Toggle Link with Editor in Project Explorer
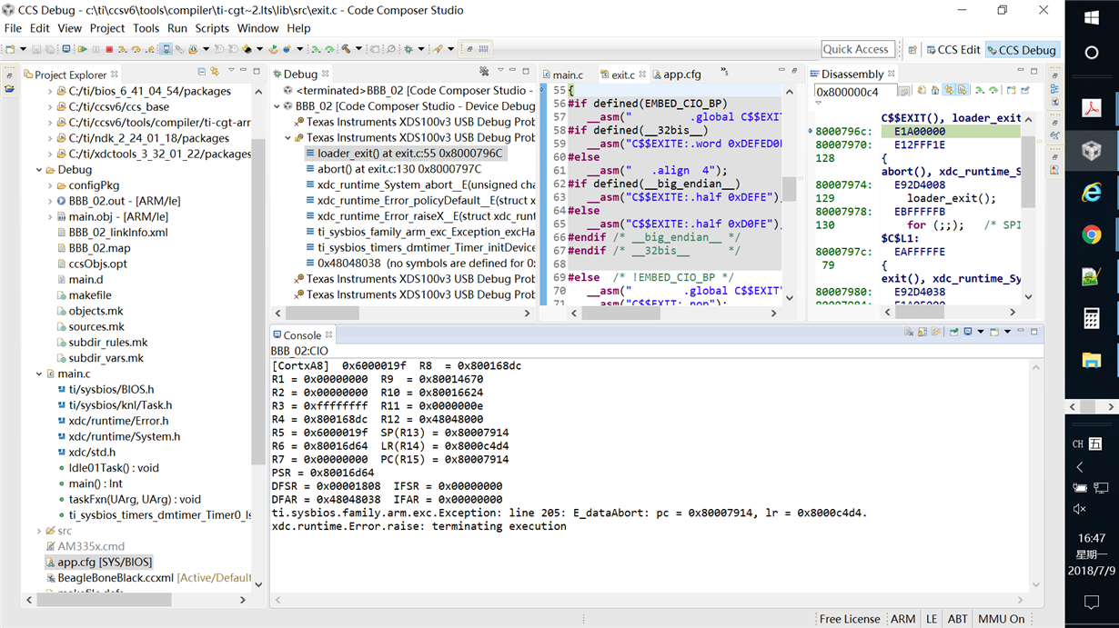Image resolution: width=1119 pixels, height=628 pixels. pos(215,72)
